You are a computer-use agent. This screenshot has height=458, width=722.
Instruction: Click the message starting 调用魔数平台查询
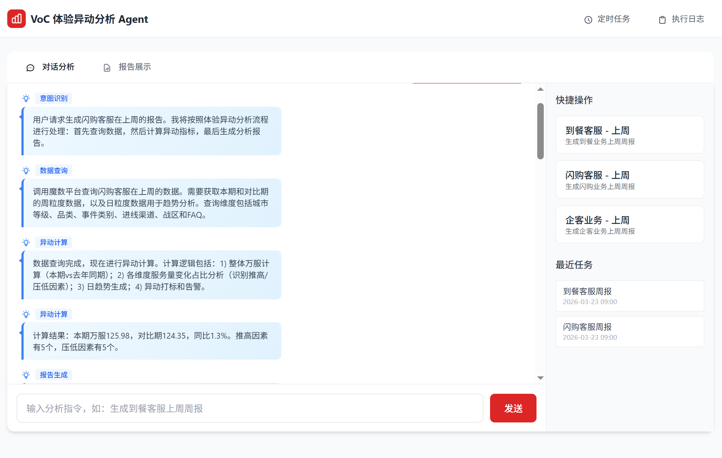(151, 203)
